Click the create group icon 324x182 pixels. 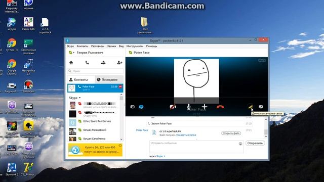(x=103, y=63)
